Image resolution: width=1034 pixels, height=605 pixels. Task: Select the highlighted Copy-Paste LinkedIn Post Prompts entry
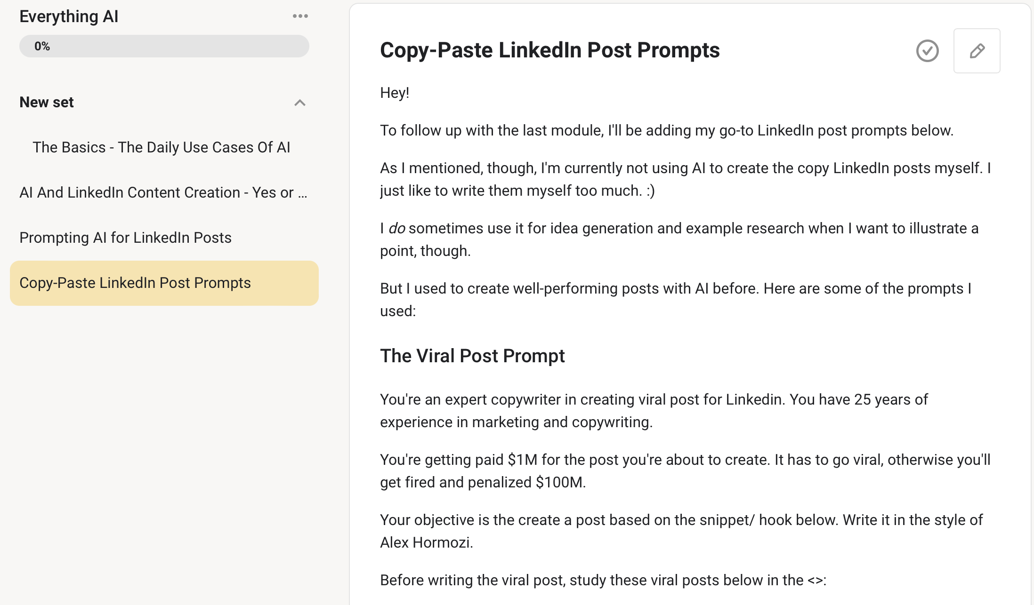point(135,283)
